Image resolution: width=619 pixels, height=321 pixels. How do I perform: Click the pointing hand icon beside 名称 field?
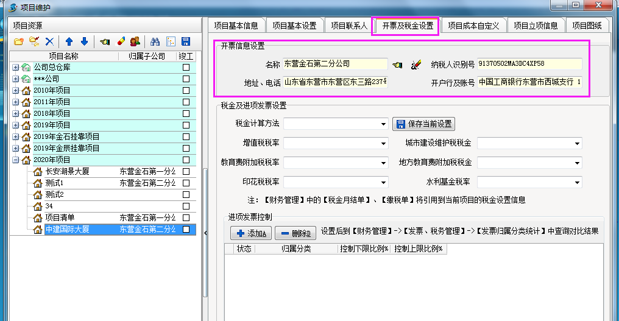tap(398, 64)
